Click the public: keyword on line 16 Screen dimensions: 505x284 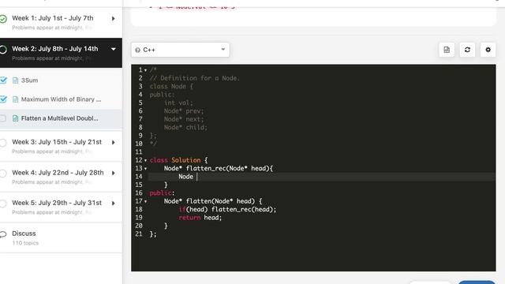162,192
